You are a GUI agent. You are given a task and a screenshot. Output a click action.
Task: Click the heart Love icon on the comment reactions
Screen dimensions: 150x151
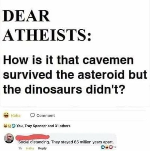click(x=111, y=147)
